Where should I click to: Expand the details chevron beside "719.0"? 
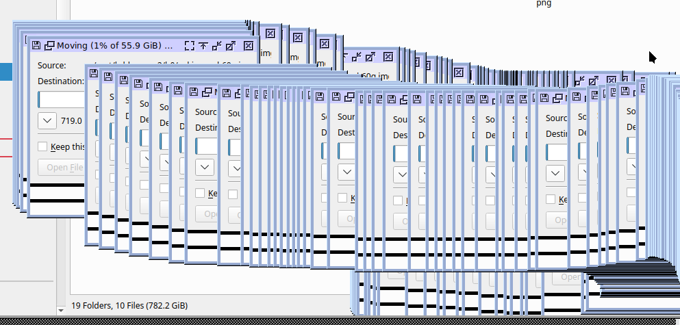pyautogui.click(x=47, y=120)
